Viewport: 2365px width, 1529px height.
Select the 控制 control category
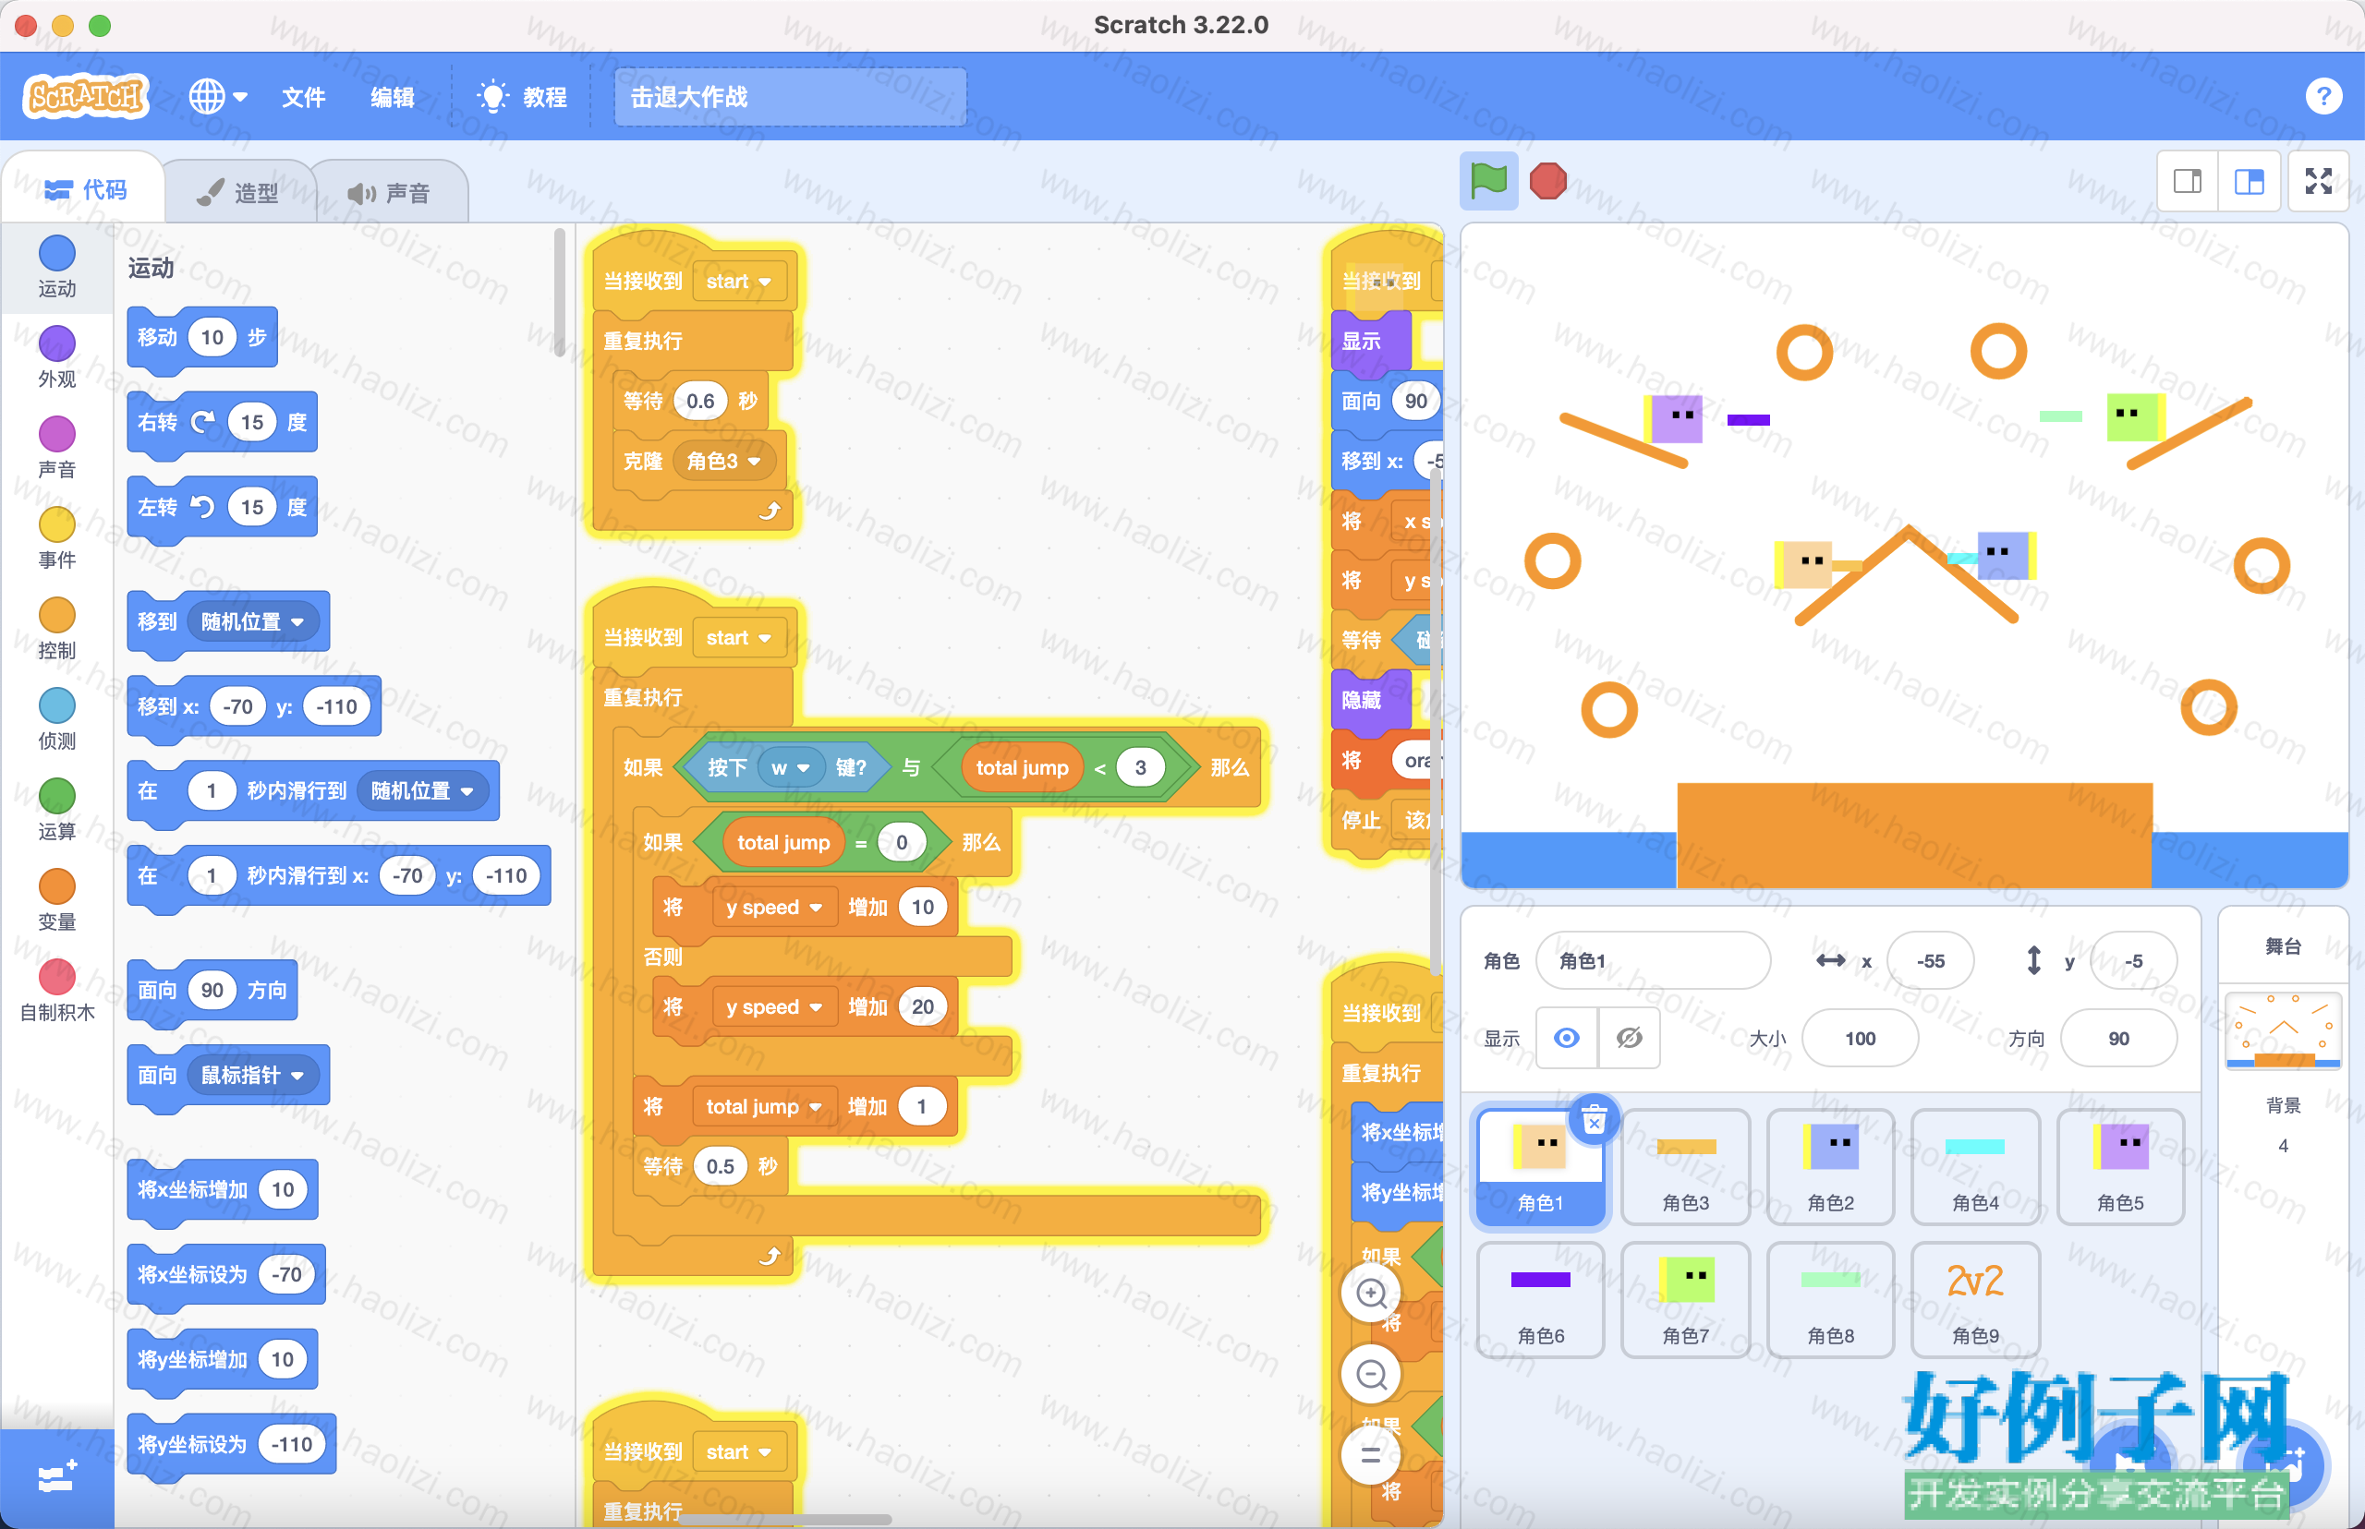click(56, 628)
